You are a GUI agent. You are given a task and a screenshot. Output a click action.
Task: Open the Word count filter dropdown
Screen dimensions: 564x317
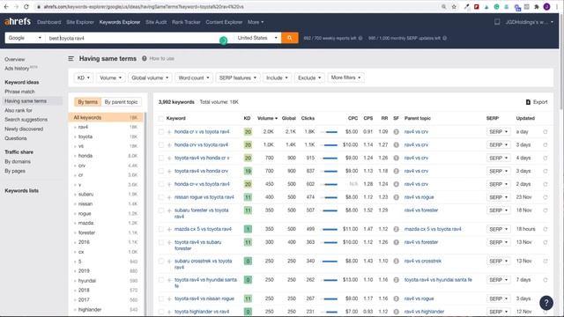tap(194, 77)
